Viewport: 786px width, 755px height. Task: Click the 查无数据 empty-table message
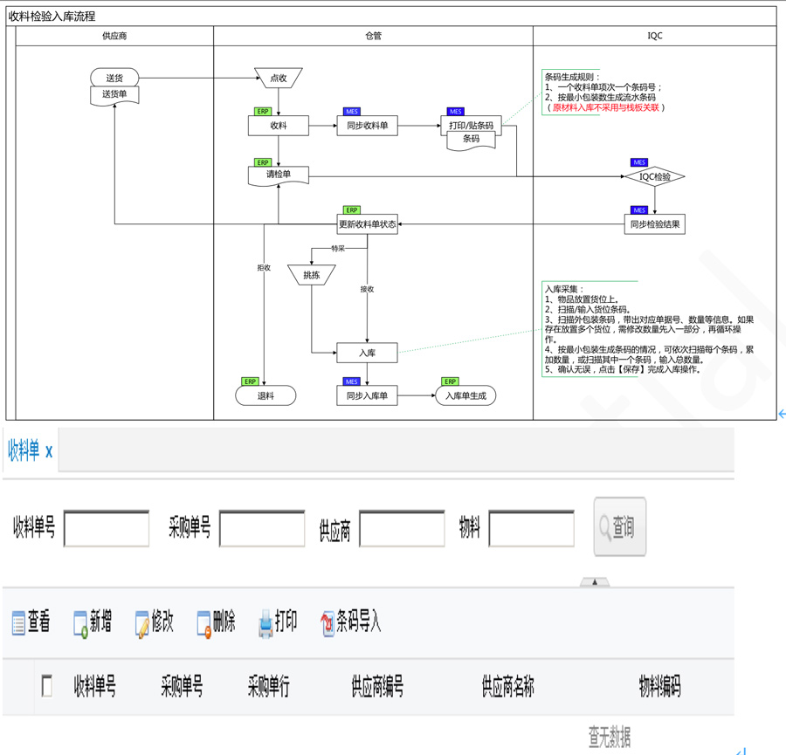[x=609, y=737]
